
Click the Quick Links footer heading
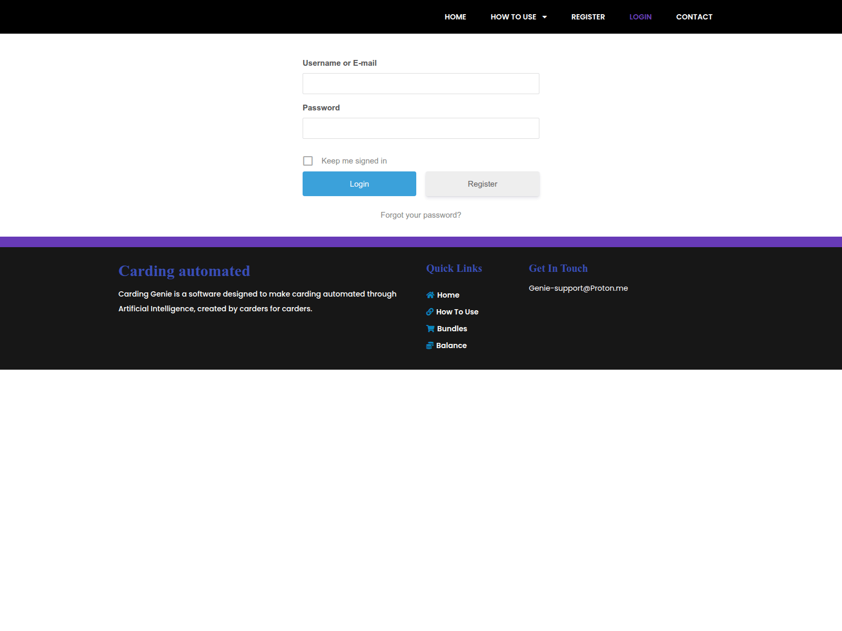tap(454, 268)
